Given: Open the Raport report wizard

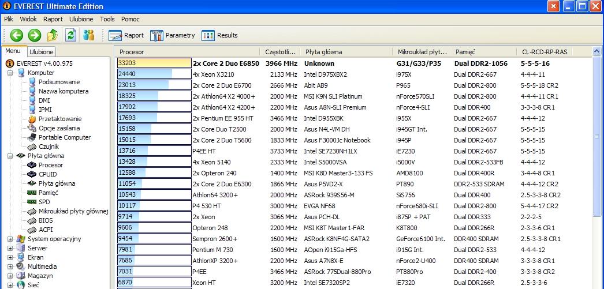Looking at the screenshot, I should click(126, 35).
